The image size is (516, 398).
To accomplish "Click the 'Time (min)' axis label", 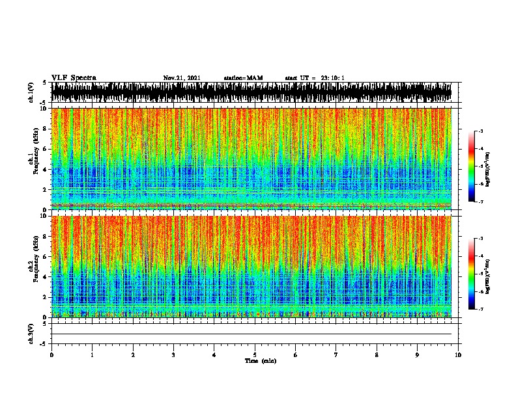I will point(261,361).
